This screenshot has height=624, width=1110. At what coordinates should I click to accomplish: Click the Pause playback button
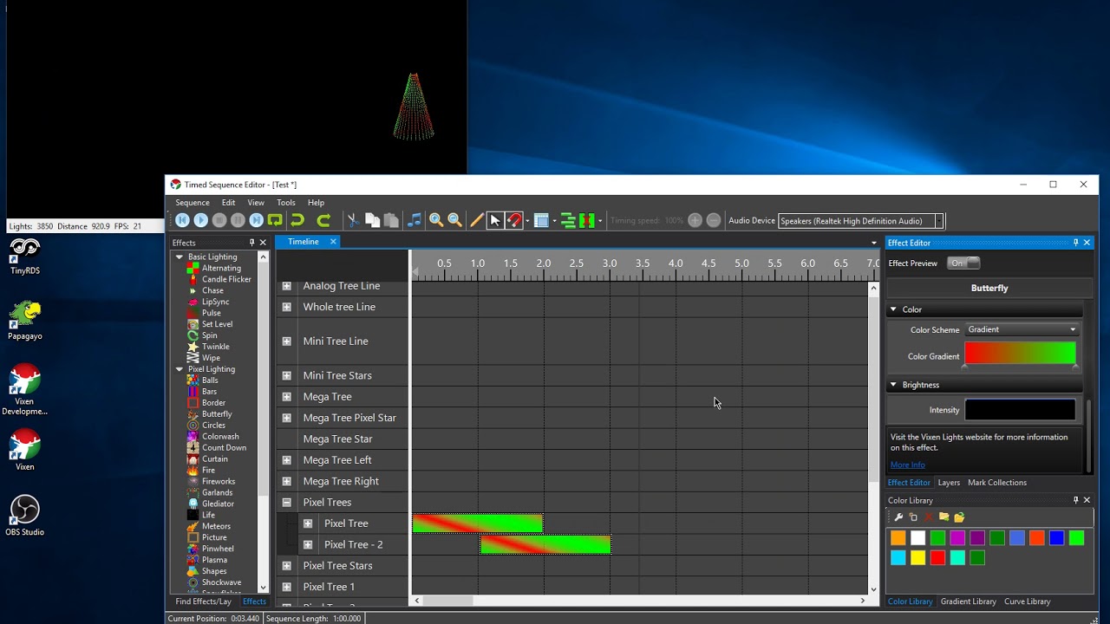coord(238,220)
